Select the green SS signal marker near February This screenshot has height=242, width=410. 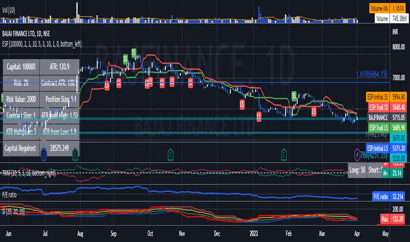294,96
